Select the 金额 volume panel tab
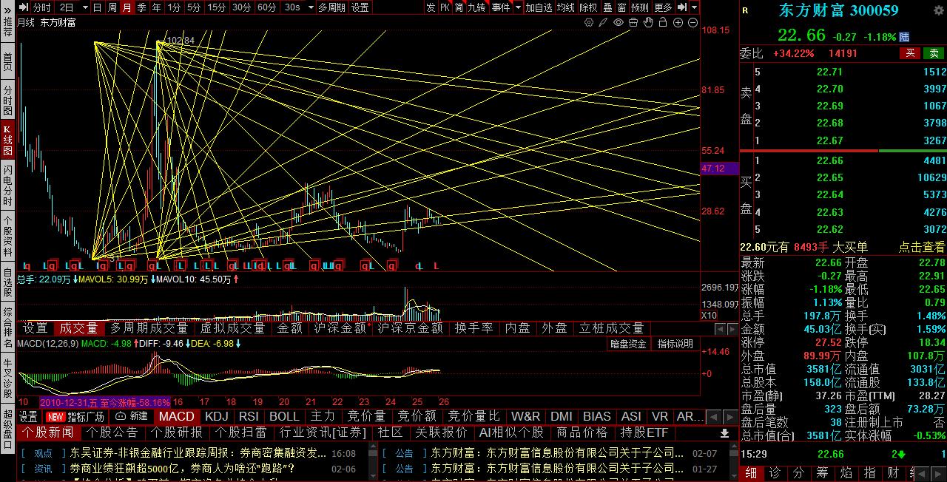The height and width of the screenshot is (482, 947). click(289, 328)
